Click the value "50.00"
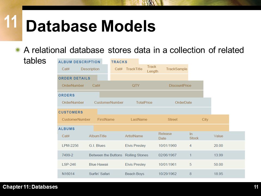Image resolution: width=261 pixels, height=196 pixels. pos(218,164)
